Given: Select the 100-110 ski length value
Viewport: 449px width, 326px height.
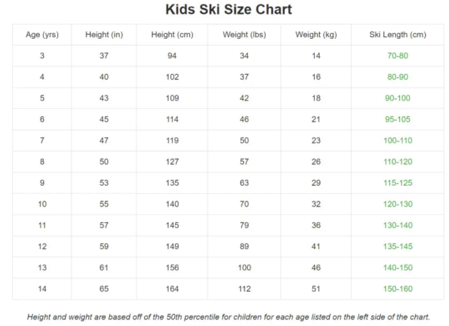Looking at the screenshot, I should point(398,141).
